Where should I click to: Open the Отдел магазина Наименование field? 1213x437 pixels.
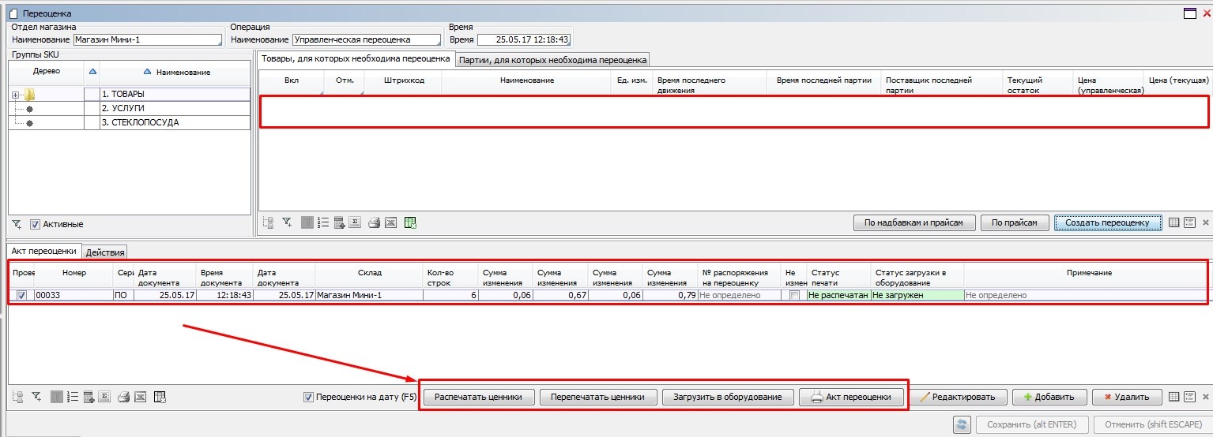click(x=148, y=40)
